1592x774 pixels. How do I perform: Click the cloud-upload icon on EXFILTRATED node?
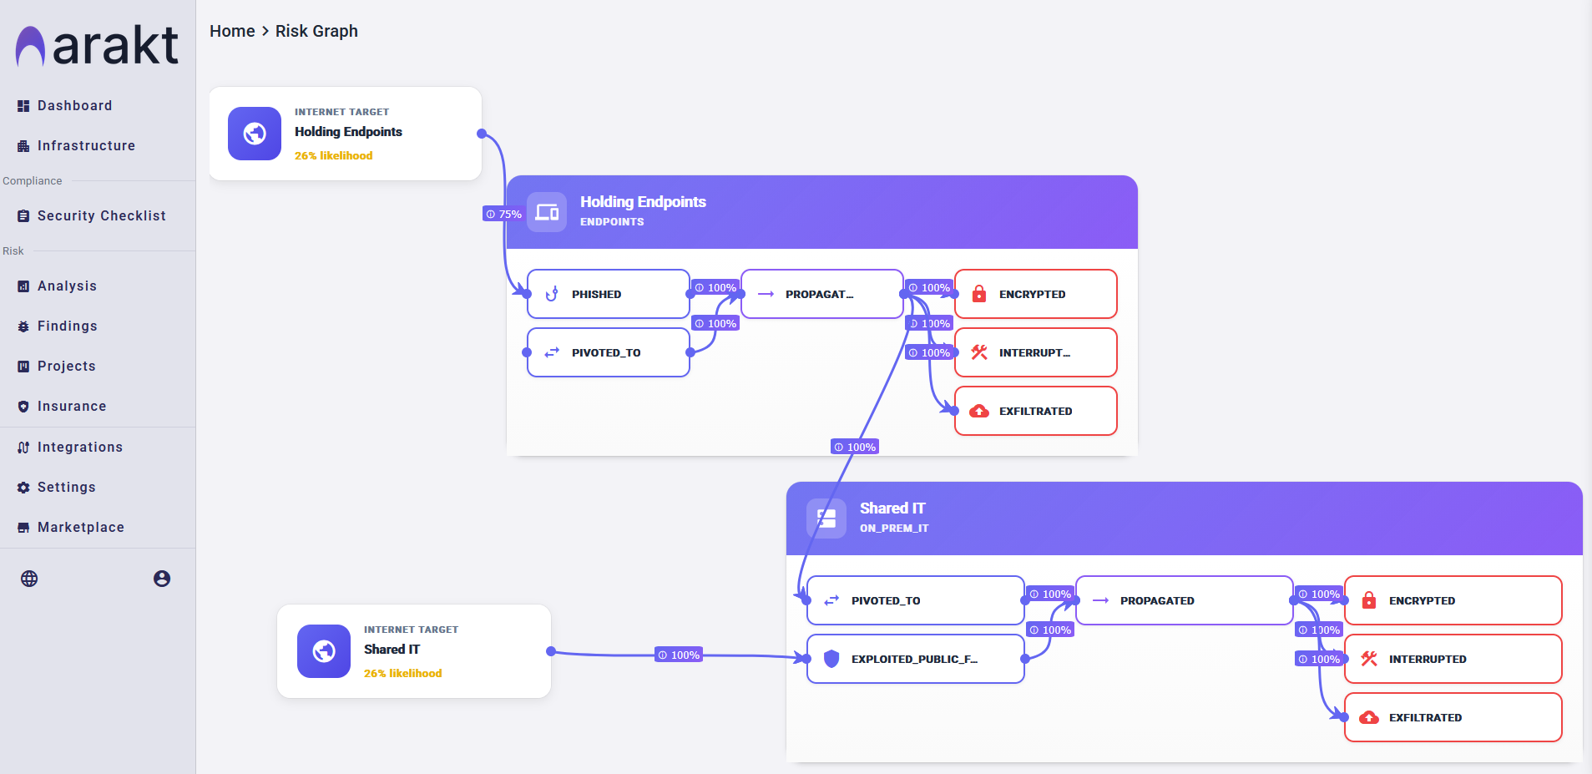point(978,410)
